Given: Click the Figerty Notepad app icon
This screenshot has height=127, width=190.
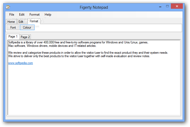Looking at the screenshot, I should tap(8, 7).
